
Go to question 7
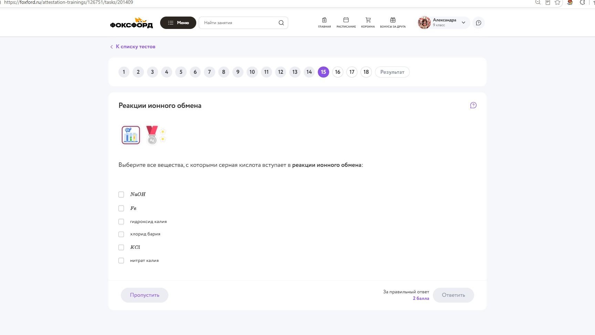pos(209,72)
